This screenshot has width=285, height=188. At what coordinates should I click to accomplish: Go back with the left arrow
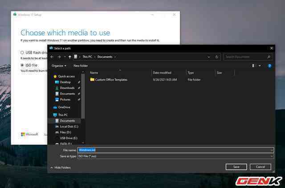[x=52, y=57]
